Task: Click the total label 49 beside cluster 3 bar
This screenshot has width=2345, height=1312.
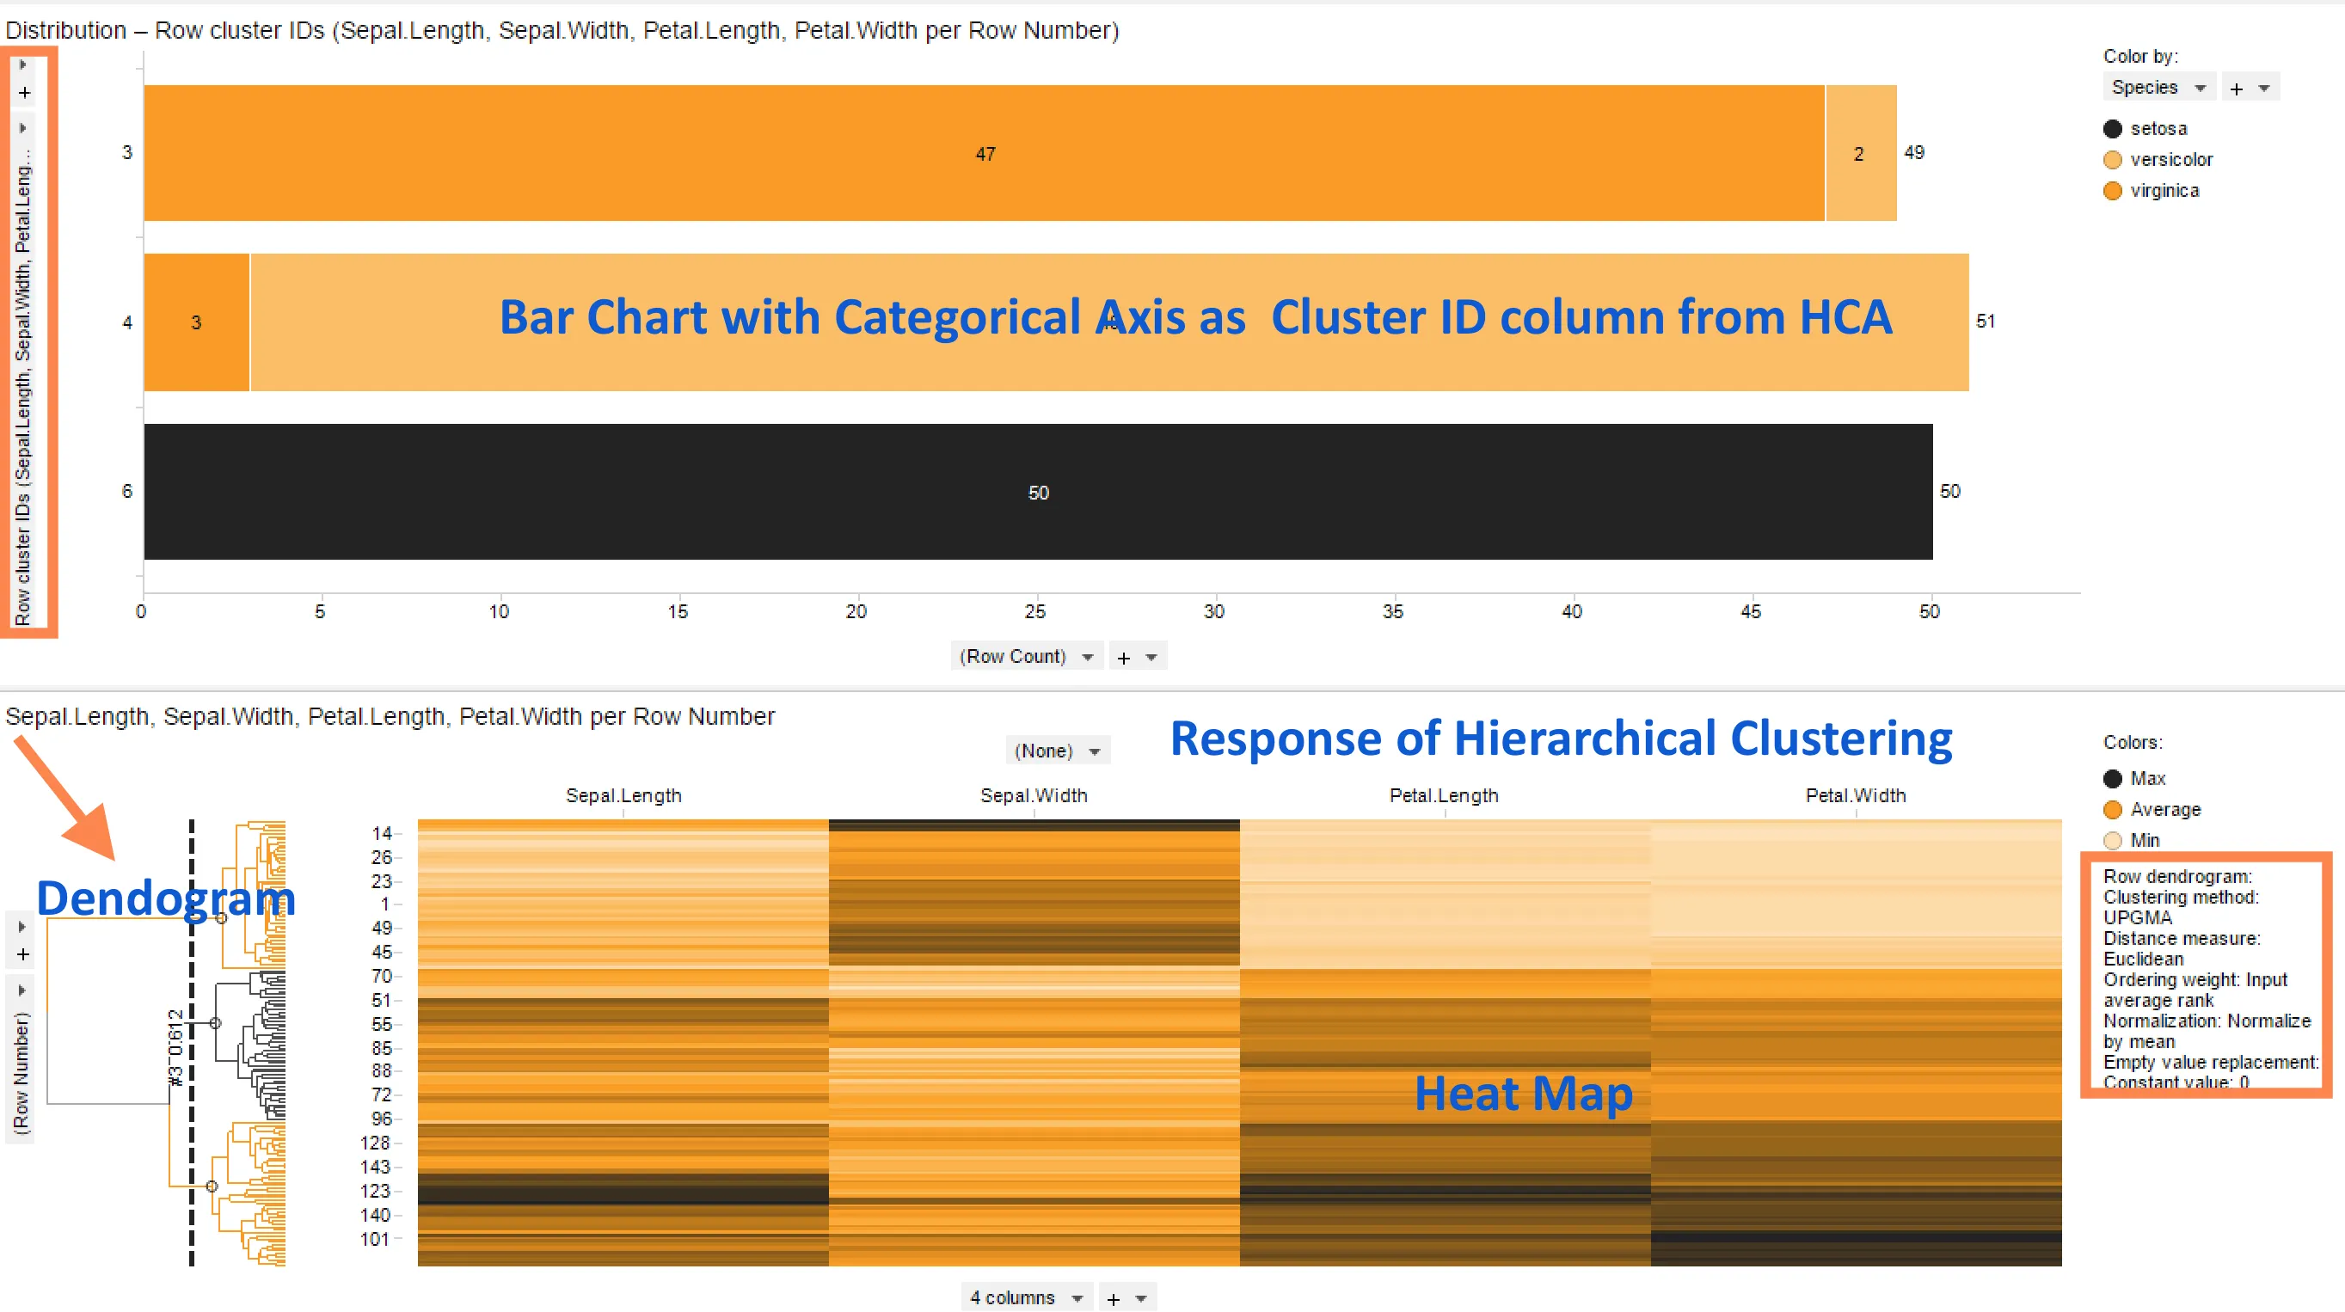Action: (x=1914, y=152)
